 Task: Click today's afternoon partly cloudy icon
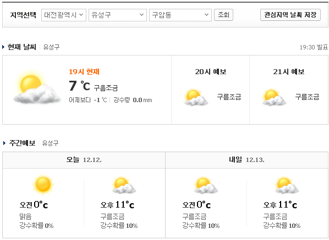[x=124, y=185]
